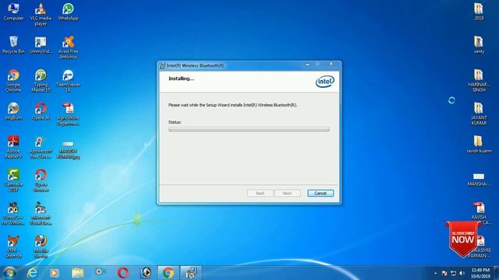Screen dimensions: 499x280
Task: Open the Opera Browser shortcut
Action: pos(41,180)
